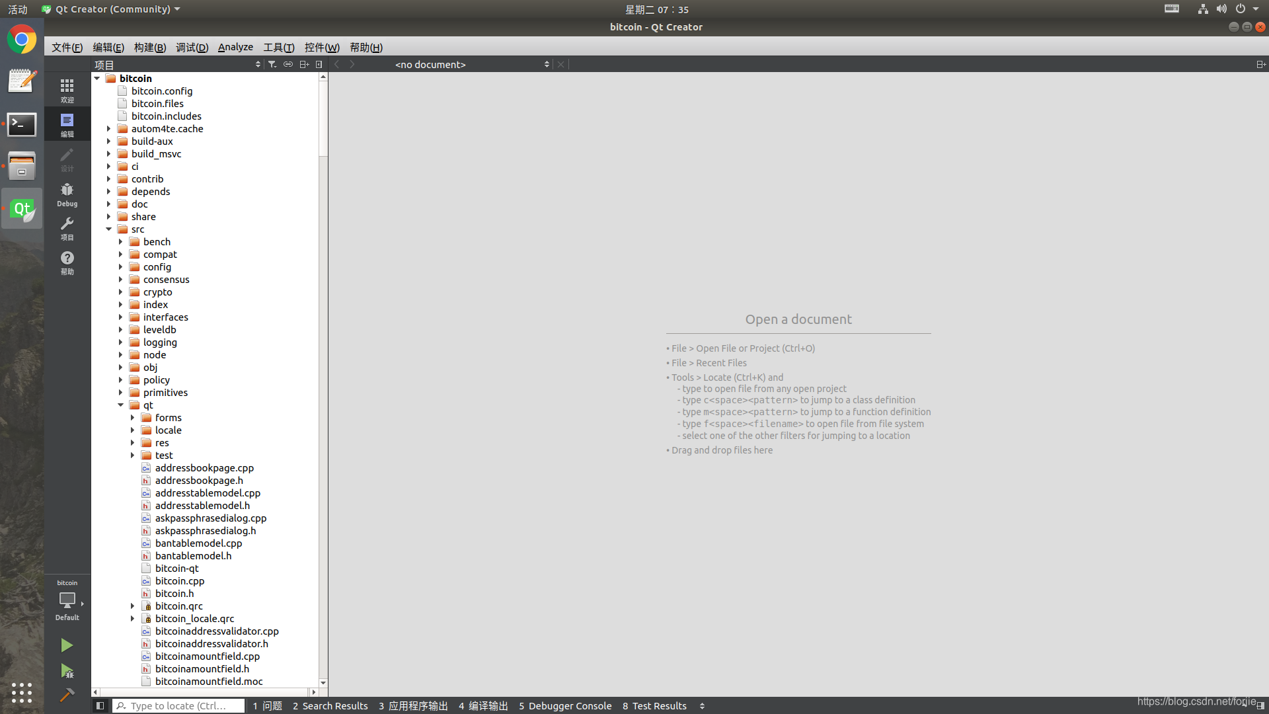
Task: Open the 调试(D) menu
Action: click(192, 47)
